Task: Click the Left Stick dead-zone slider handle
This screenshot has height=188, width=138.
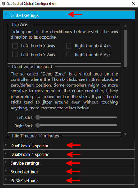Action: 38,117
